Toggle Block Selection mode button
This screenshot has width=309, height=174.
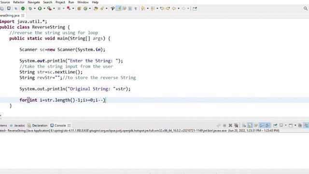[x=130, y=9]
